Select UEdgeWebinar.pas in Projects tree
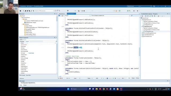Screen dimensions: 171x96 pyautogui.click(x=149, y=25)
